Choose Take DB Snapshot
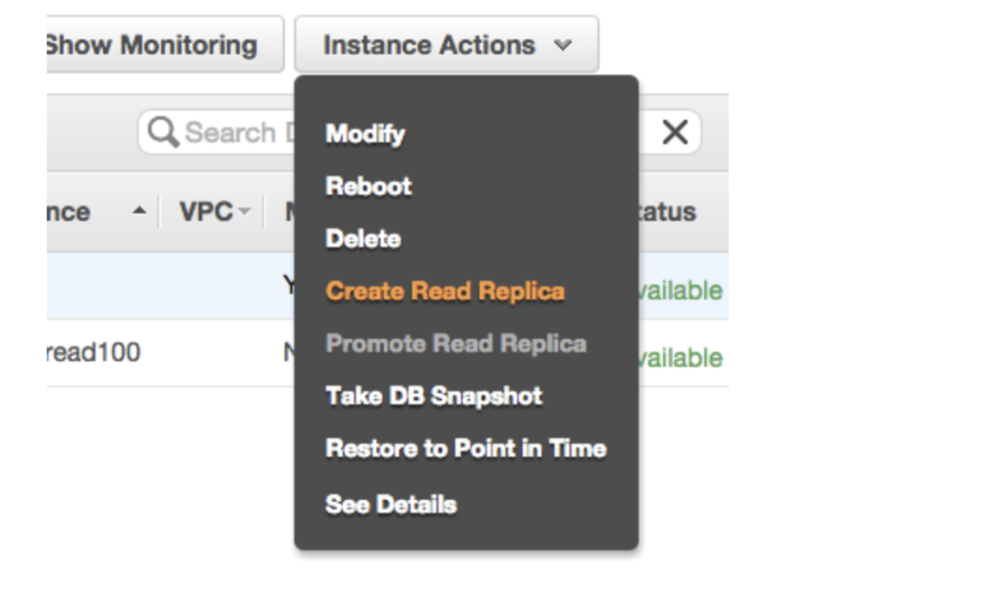Viewport: 1006px width, 599px height. coord(433,396)
